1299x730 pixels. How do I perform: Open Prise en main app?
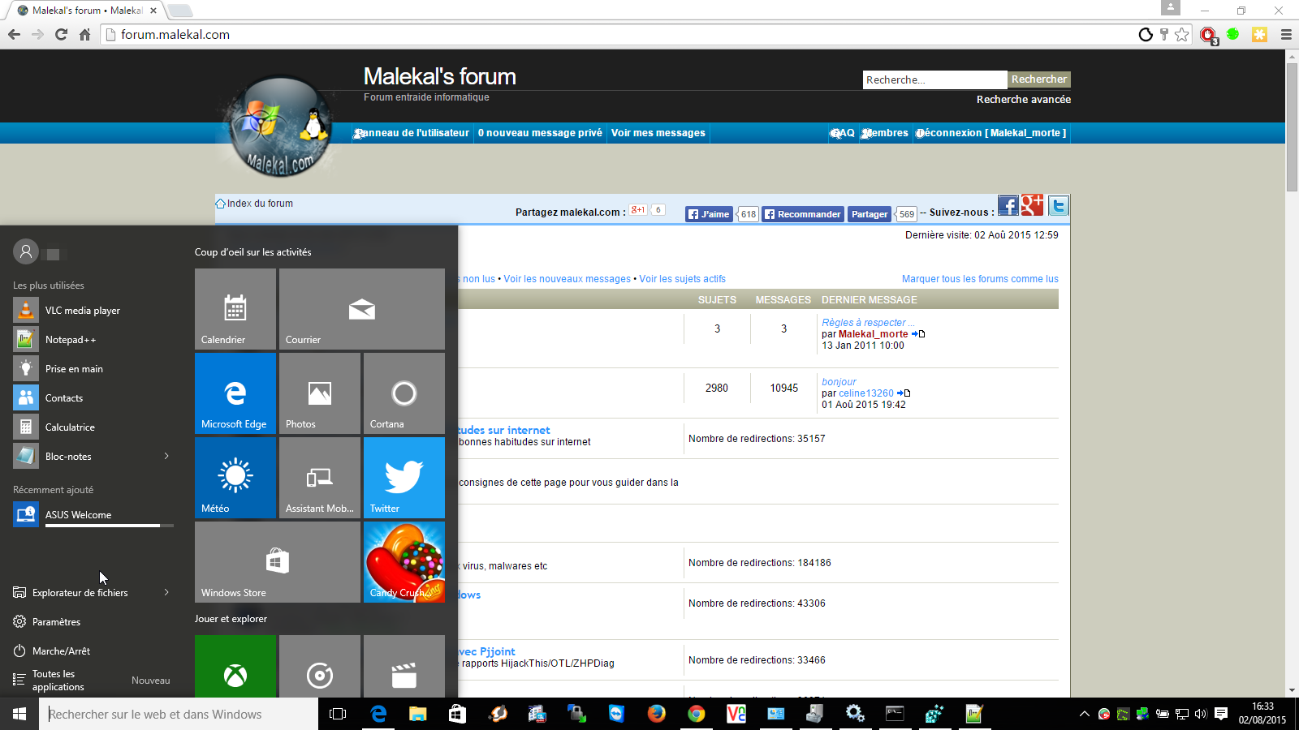click(x=93, y=369)
